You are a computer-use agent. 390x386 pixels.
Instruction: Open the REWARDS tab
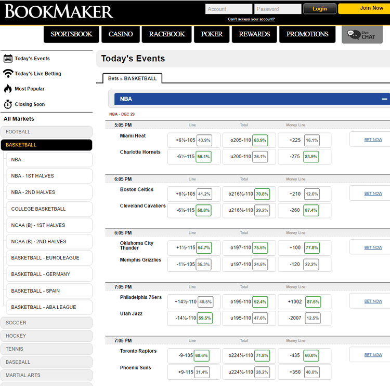(254, 34)
